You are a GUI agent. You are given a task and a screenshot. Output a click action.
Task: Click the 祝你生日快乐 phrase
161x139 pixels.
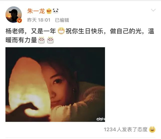[x=84, y=31]
